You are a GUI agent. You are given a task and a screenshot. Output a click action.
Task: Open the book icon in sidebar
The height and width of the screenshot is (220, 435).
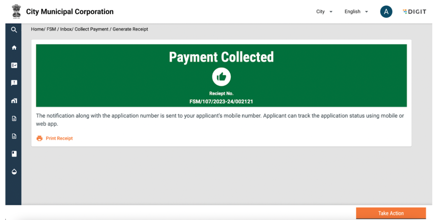[x=14, y=154]
